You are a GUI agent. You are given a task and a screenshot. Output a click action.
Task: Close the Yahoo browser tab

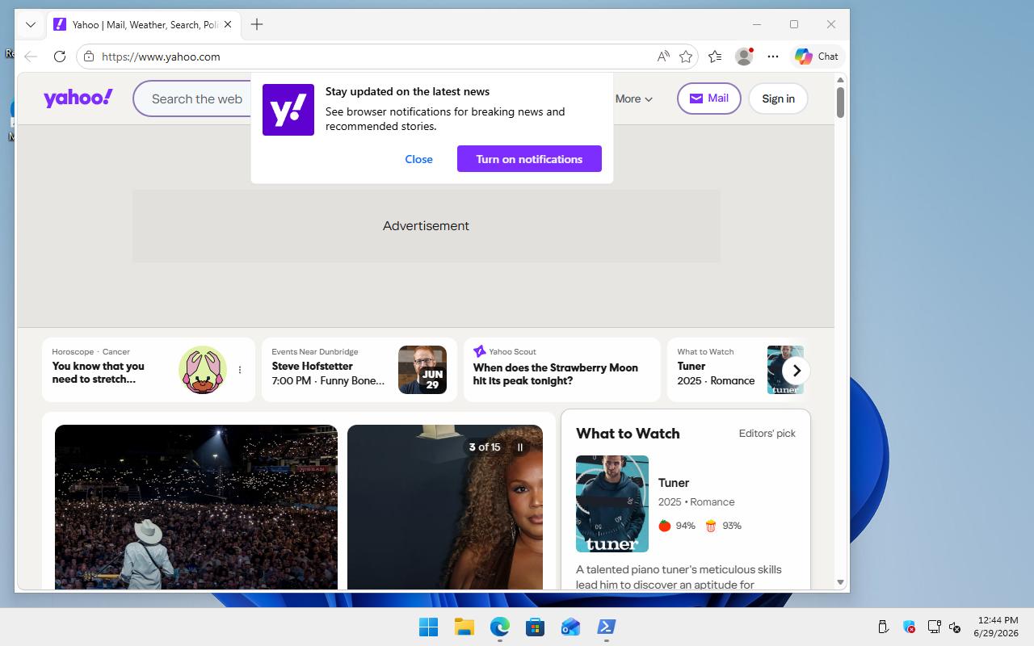pyautogui.click(x=228, y=24)
